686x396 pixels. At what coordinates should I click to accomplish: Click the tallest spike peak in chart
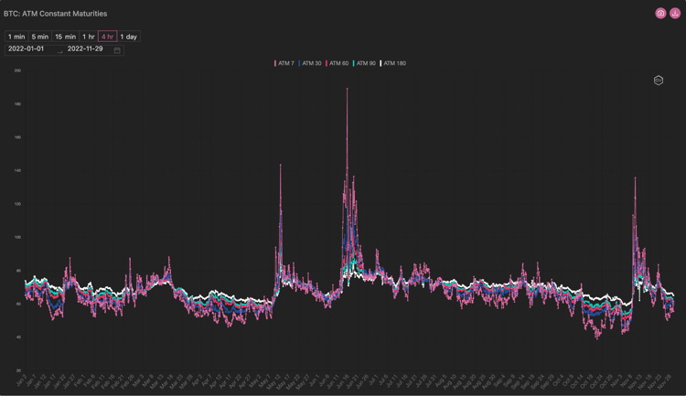(348, 90)
